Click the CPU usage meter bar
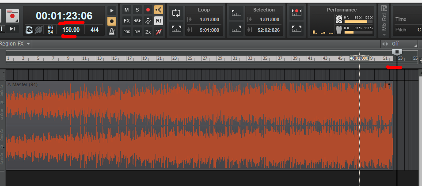This screenshot has width=422, height=186. (x=358, y=32)
